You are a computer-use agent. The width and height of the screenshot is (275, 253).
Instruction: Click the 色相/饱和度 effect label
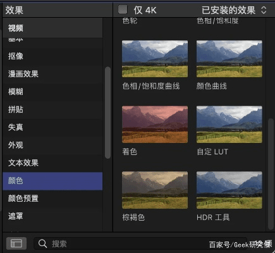tap(217, 21)
